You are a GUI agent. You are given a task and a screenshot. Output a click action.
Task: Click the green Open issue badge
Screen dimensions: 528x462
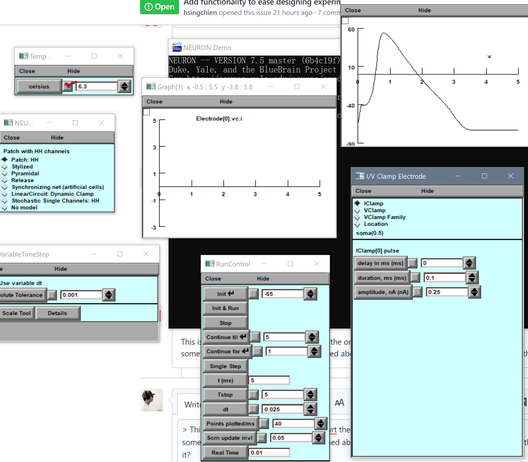(x=160, y=7)
